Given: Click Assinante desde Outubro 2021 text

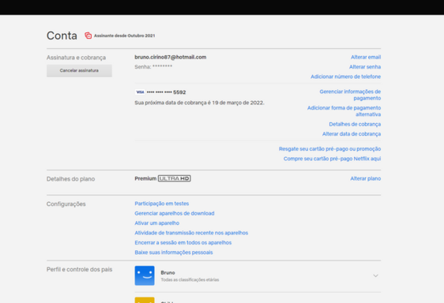Looking at the screenshot, I should [124, 36].
